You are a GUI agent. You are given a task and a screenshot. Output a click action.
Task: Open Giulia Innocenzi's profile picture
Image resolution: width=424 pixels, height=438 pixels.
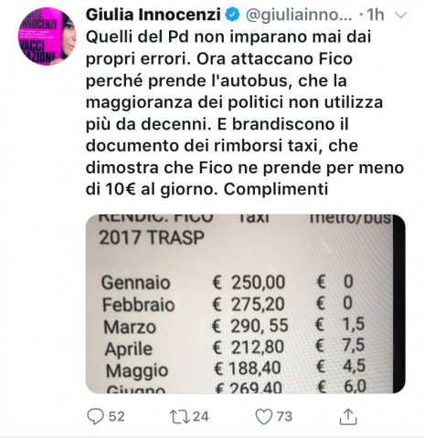tap(47, 36)
